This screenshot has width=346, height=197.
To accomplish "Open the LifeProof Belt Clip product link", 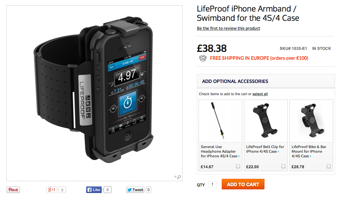I will (x=265, y=149).
